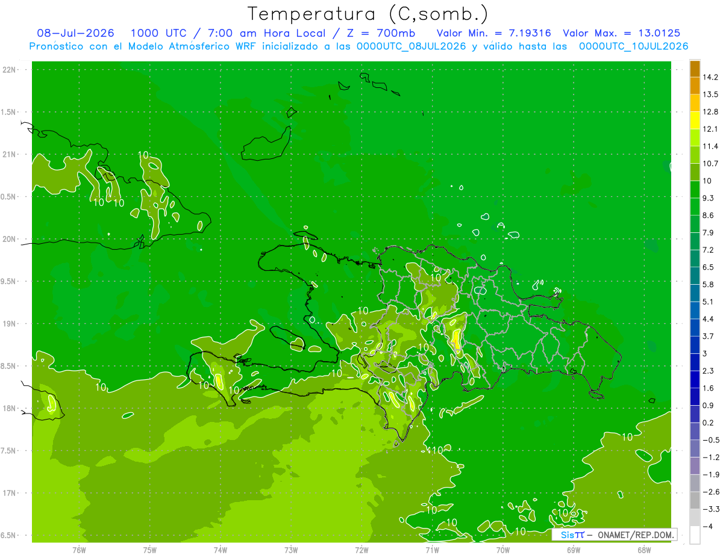Click the "72W" longitude axis label

(361, 550)
